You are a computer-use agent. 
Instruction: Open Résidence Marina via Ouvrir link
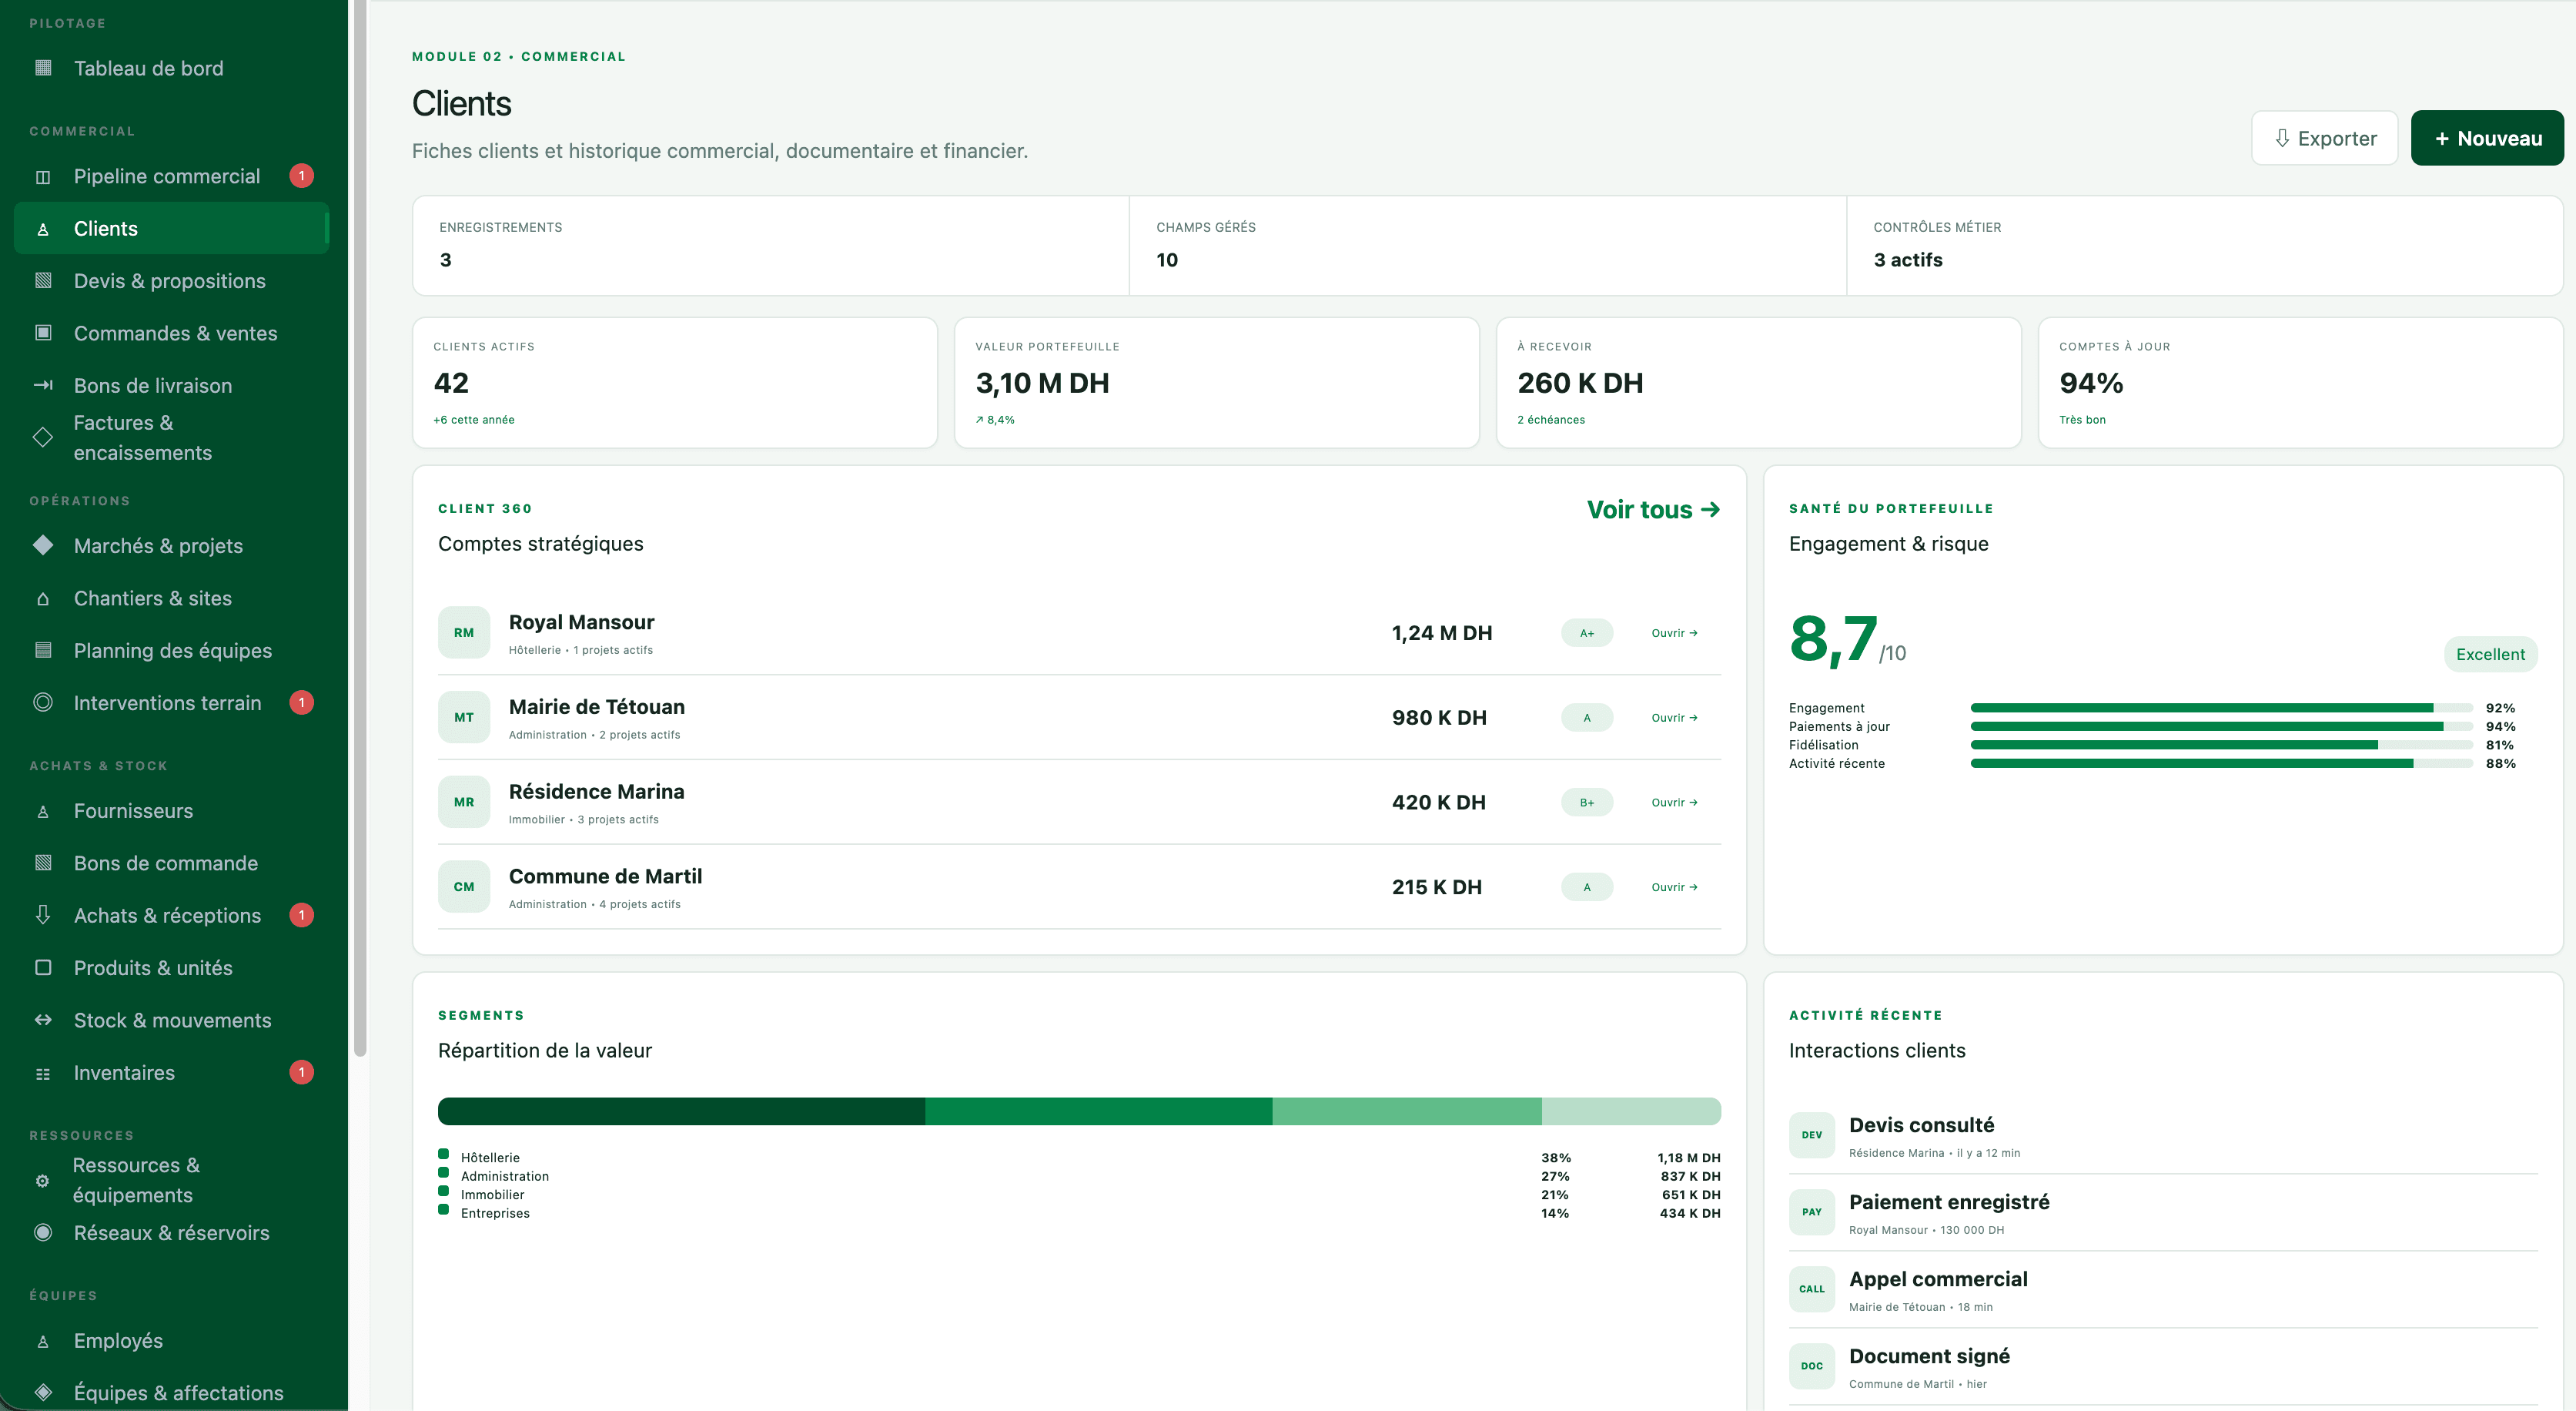pos(1674,803)
